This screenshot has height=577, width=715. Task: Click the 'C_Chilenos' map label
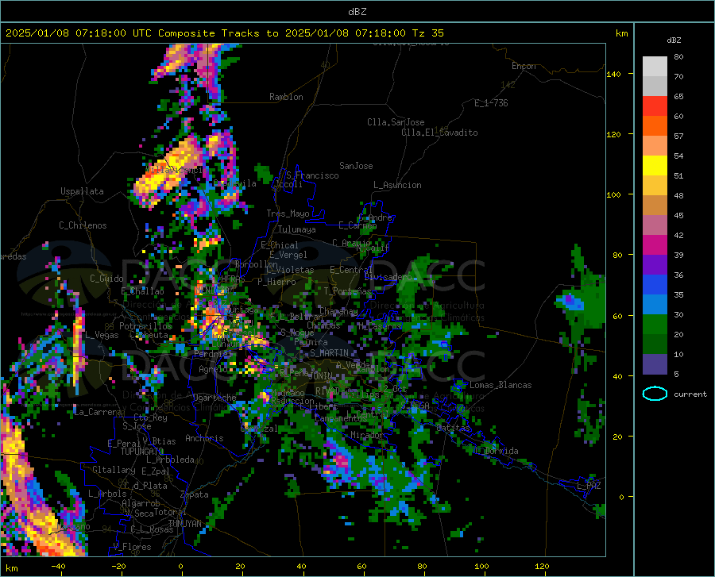coord(83,225)
